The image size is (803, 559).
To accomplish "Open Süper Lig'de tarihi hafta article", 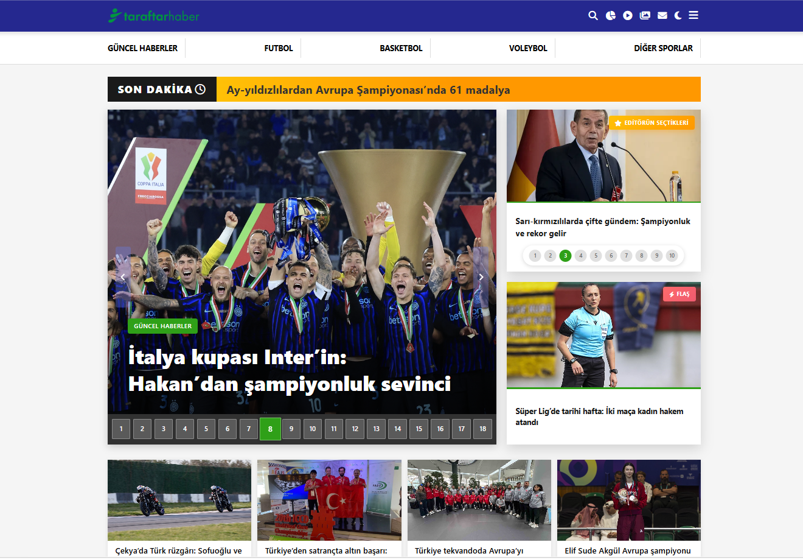I will point(599,417).
